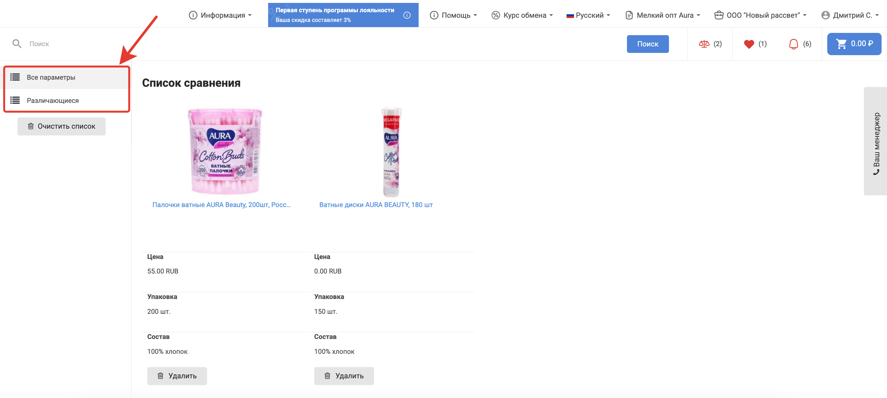The width and height of the screenshot is (887, 398).
Task: Show all parameters in comparison
Action: coord(51,77)
